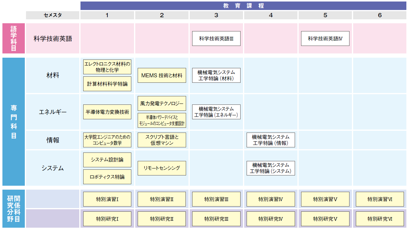Click the 情報 row label

click(x=53, y=140)
